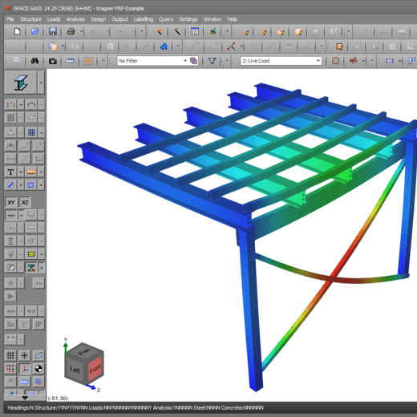
Task: Toggle the grid display button
Action: [x=10, y=355]
